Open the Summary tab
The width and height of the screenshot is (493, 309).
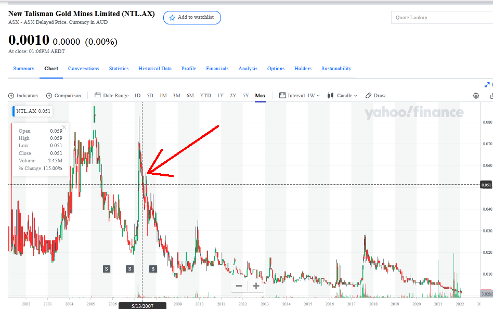(23, 69)
